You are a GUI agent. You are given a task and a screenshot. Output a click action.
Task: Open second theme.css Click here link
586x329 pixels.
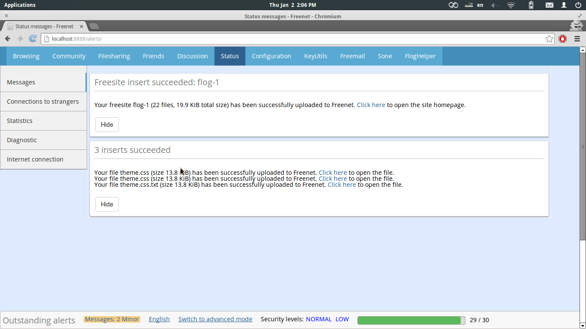(x=333, y=179)
